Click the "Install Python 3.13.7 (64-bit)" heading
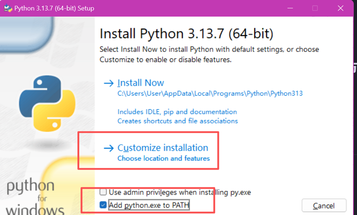Viewport: 357px width, 215px height. [x=186, y=34]
